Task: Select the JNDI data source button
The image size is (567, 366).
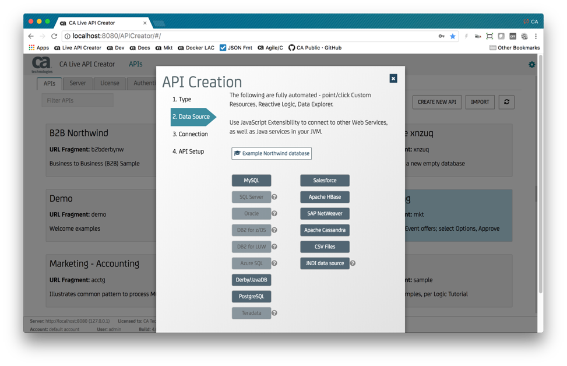Action: 325,263
